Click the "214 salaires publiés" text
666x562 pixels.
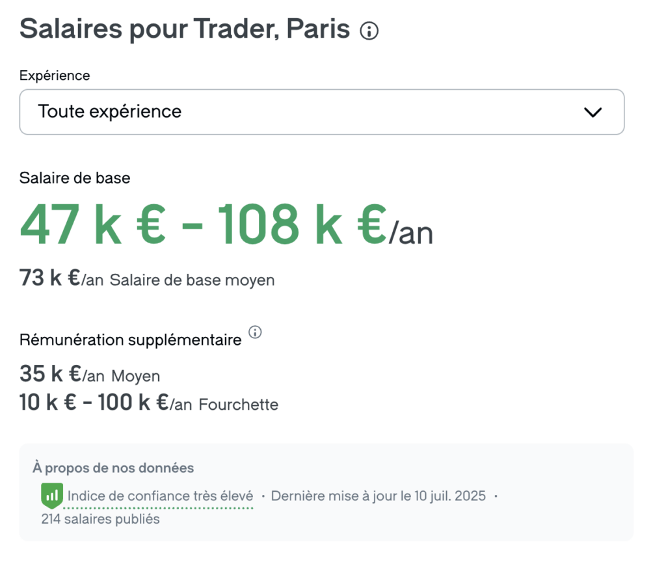[100, 519]
